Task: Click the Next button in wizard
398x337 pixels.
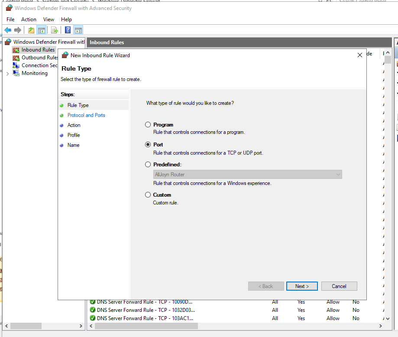Action: [x=302, y=286]
